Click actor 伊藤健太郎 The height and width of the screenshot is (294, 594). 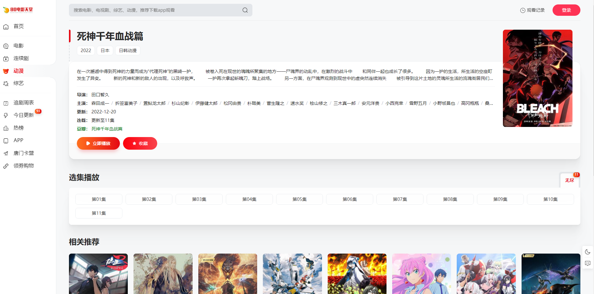point(206,103)
